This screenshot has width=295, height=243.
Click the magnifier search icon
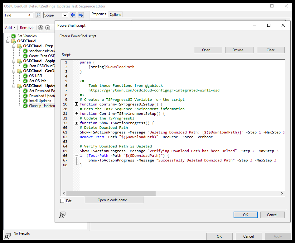38,15
